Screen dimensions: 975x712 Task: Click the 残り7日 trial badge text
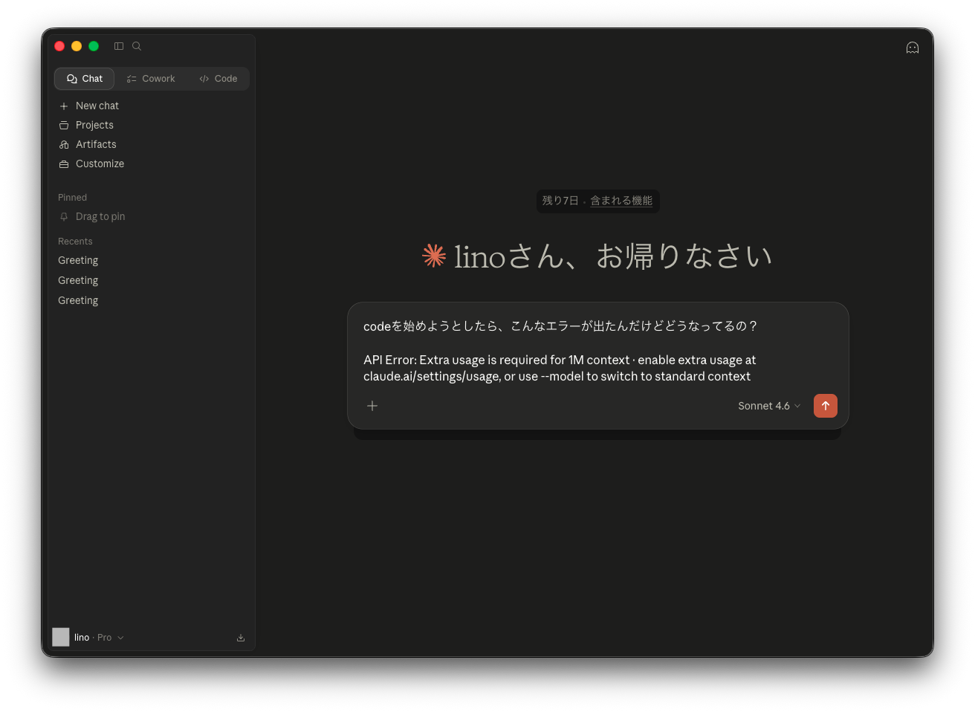(560, 201)
